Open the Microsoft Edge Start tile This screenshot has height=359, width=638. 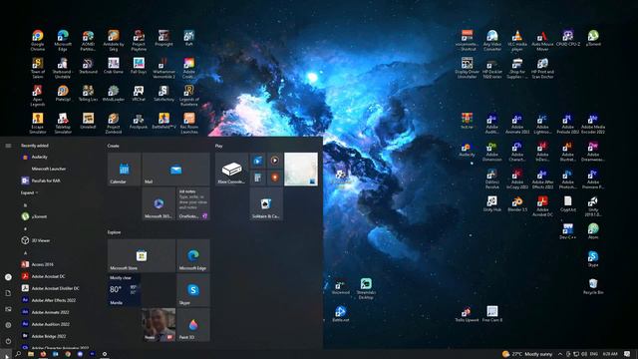click(x=193, y=255)
